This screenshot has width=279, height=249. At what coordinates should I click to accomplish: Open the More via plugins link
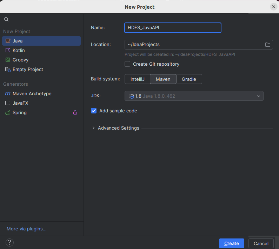coord(27,229)
